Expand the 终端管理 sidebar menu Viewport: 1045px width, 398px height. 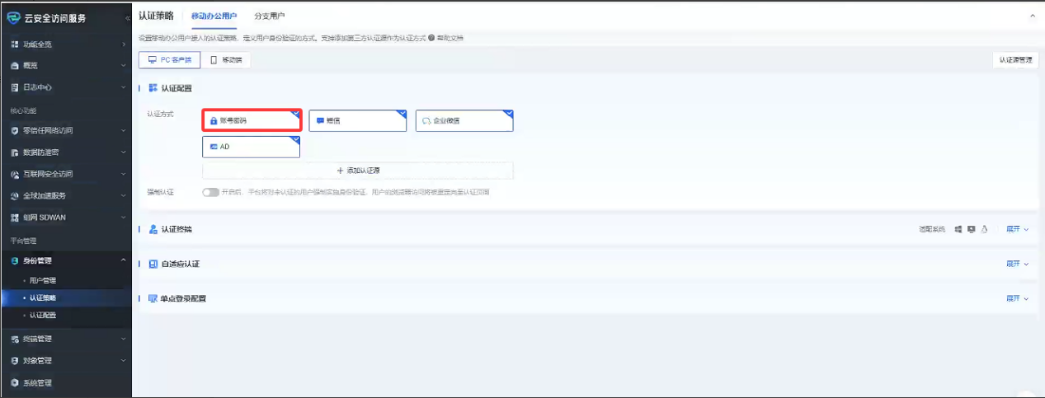(123, 339)
